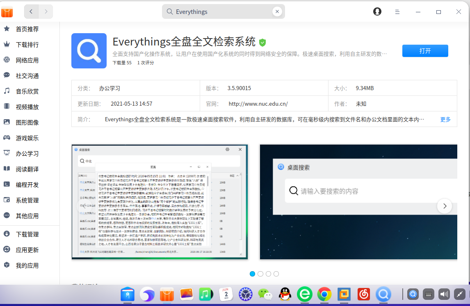Click the app store logo icon
Screen dimensions: 470x306
pyautogui.click(x=7, y=12)
